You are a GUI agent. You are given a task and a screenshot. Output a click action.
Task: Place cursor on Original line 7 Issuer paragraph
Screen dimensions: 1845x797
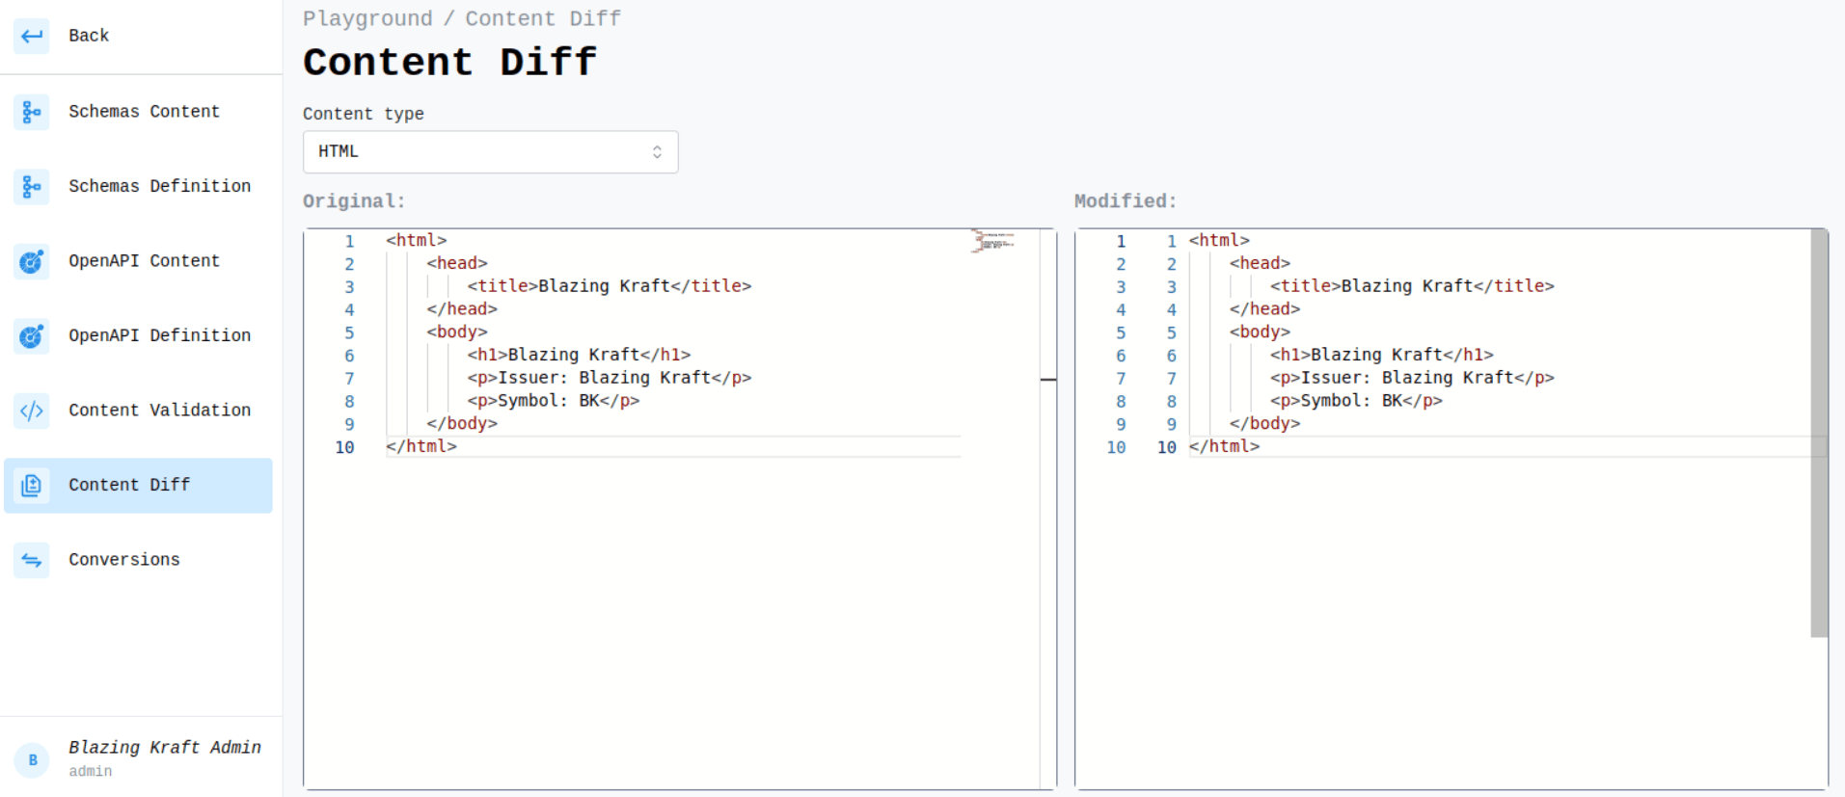click(609, 378)
